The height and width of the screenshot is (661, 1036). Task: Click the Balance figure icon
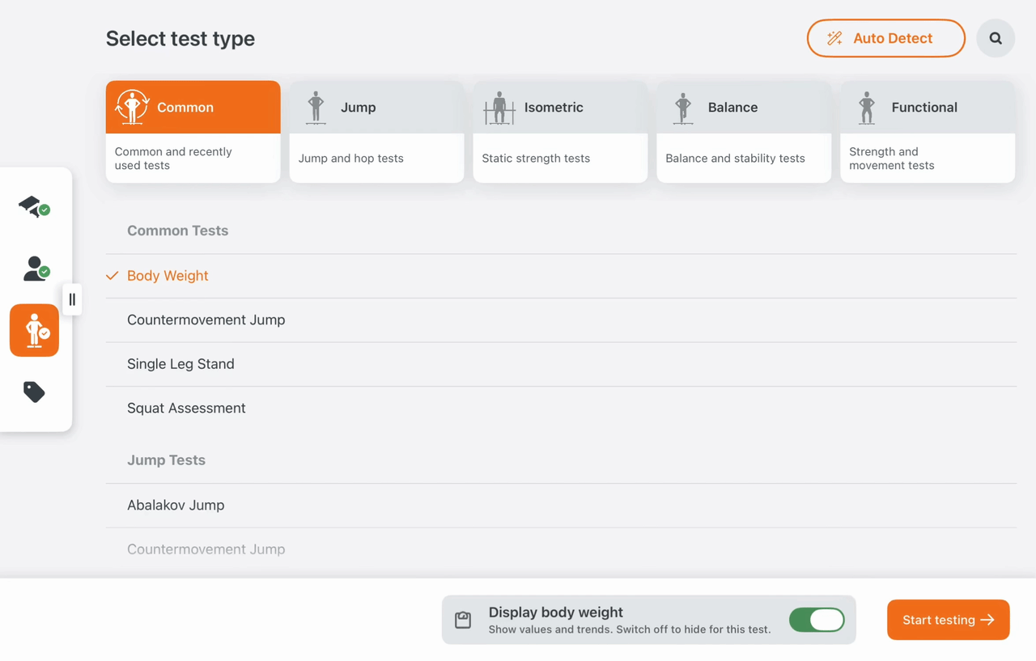pyautogui.click(x=683, y=108)
